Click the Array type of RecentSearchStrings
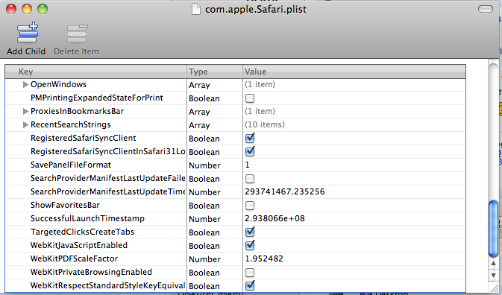The height and width of the screenshot is (295, 502). (x=199, y=125)
